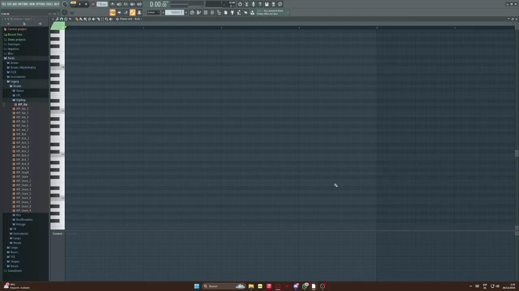
Task: Adjust the master pitch knob
Action: (65, 12)
